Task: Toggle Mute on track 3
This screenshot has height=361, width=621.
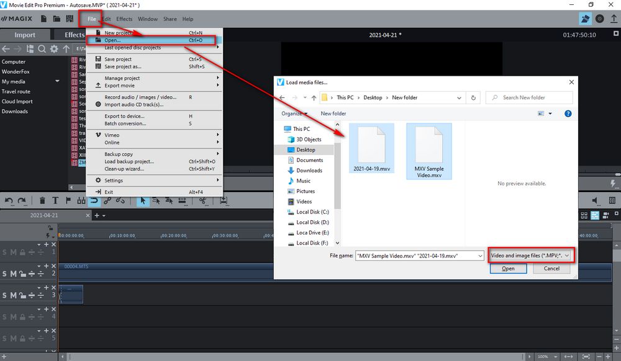Action: [x=13, y=295]
